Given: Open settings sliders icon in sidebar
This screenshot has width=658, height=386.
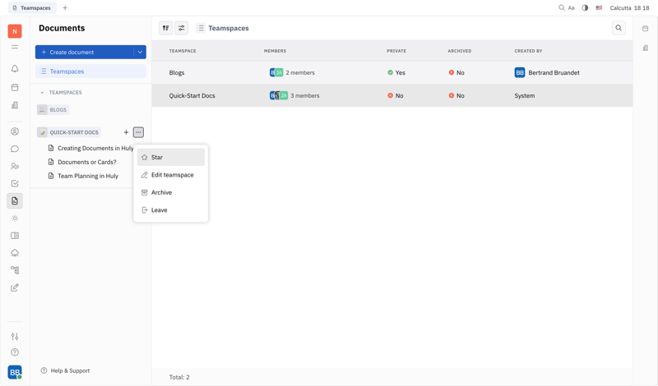Looking at the screenshot, I should coord(15,336).
